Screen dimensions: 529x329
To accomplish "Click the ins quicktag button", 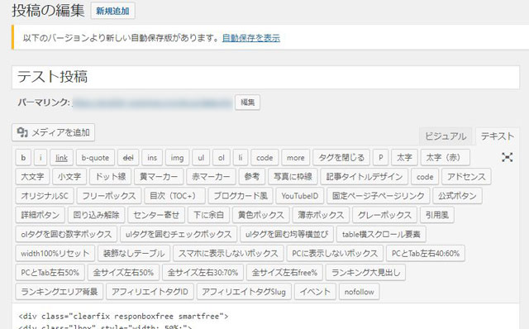I will (152, 158).
